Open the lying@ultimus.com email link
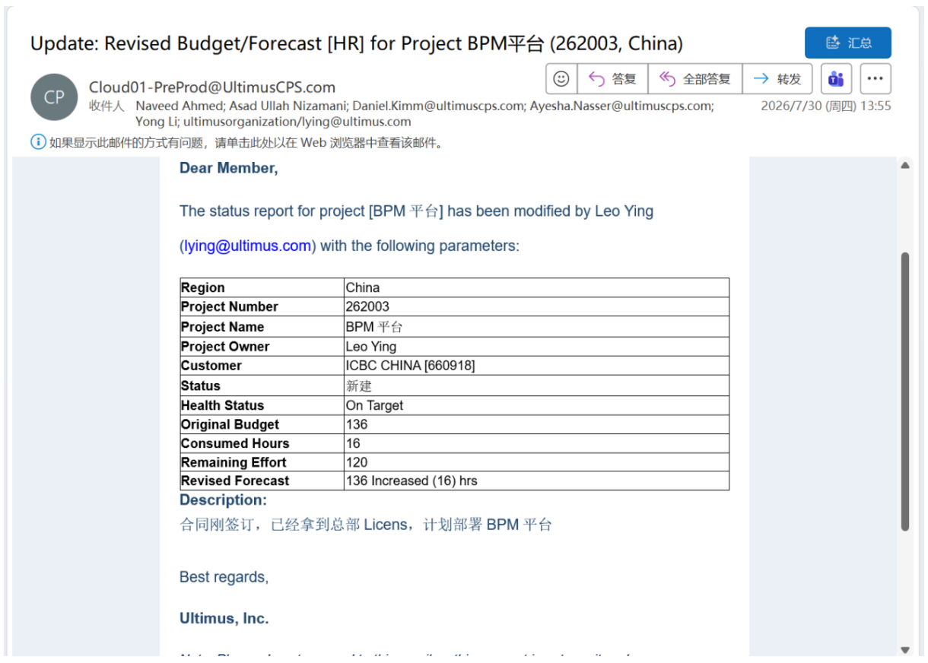Viewport: 928px width, 663px height. 247,246
